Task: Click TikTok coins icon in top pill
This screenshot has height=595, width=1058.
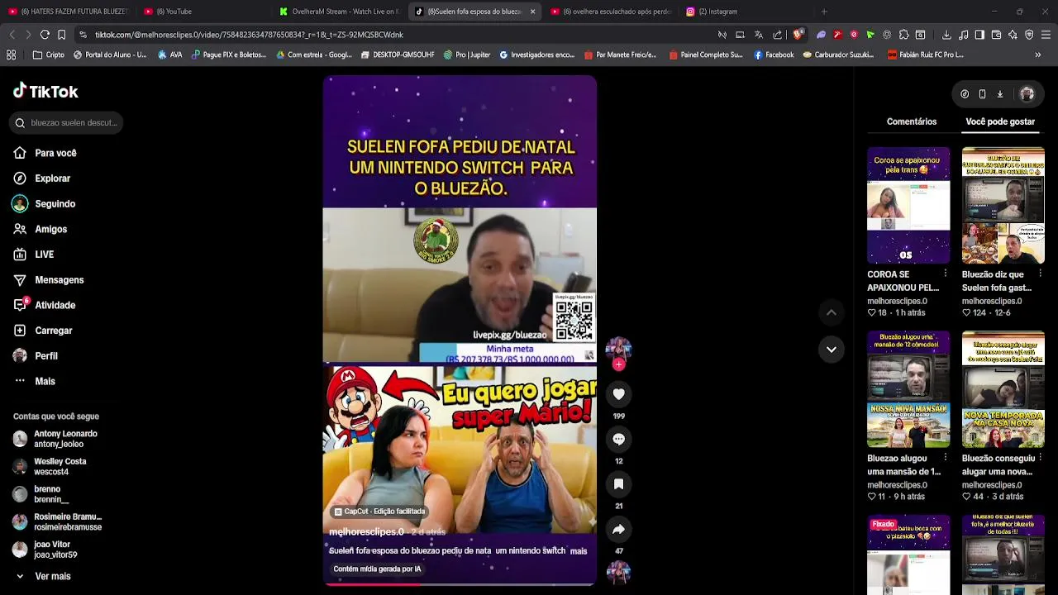Action: tap(965, 94)
